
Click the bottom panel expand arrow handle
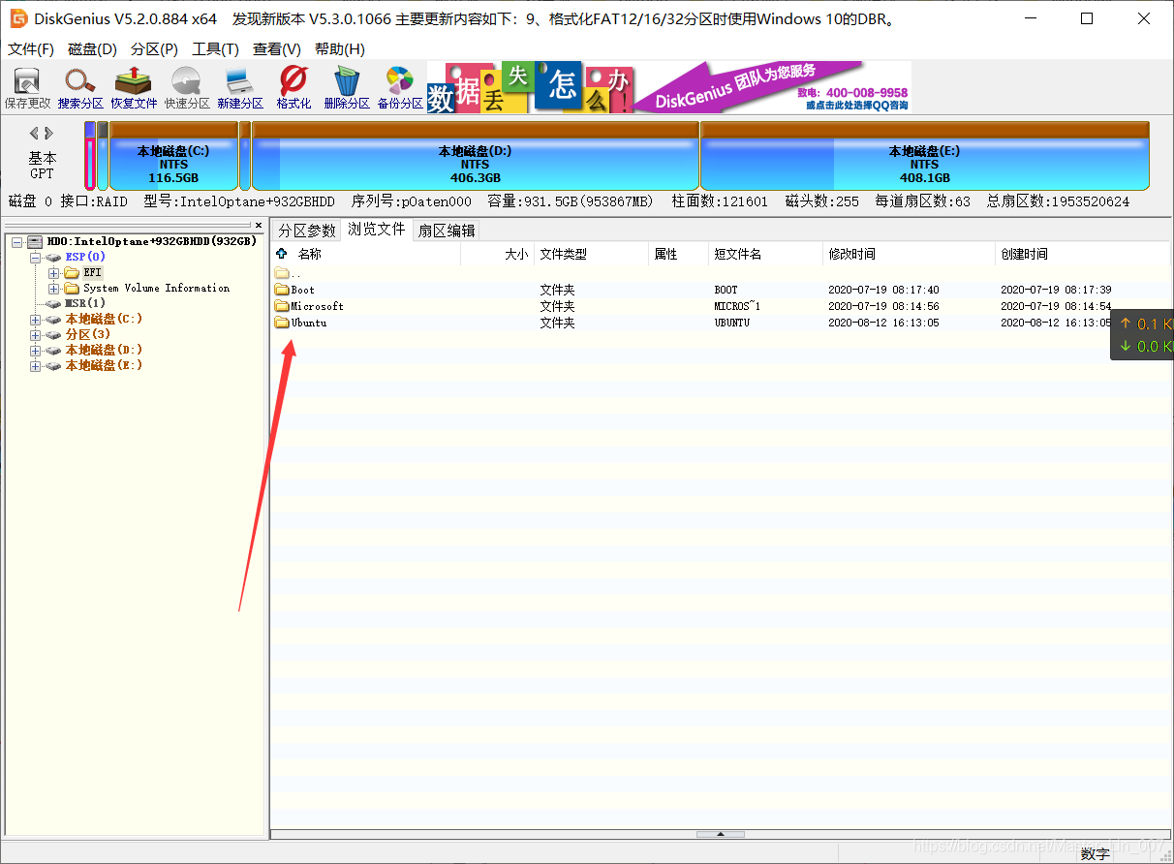721,834
